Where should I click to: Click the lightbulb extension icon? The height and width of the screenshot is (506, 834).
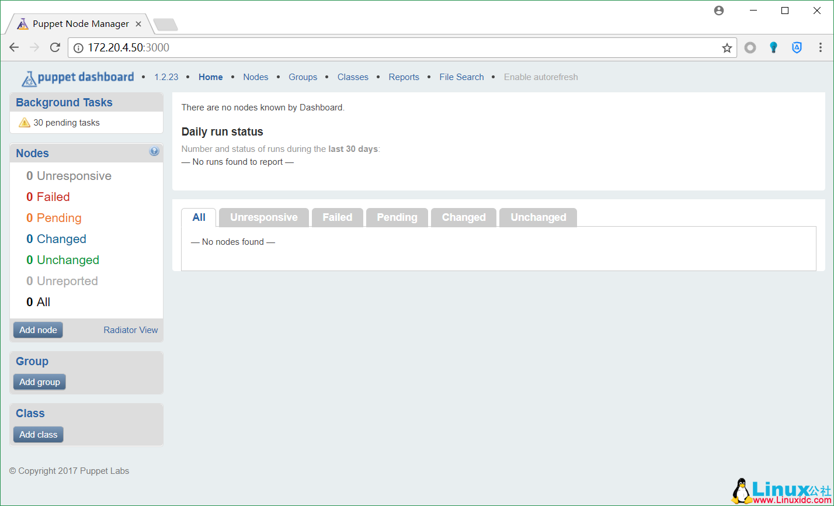(773, 48)
